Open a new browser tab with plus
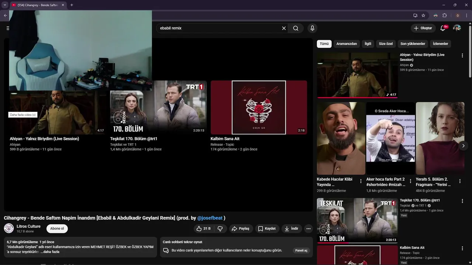The width and height of the screenshot is (472, 265). pos(72,5)
